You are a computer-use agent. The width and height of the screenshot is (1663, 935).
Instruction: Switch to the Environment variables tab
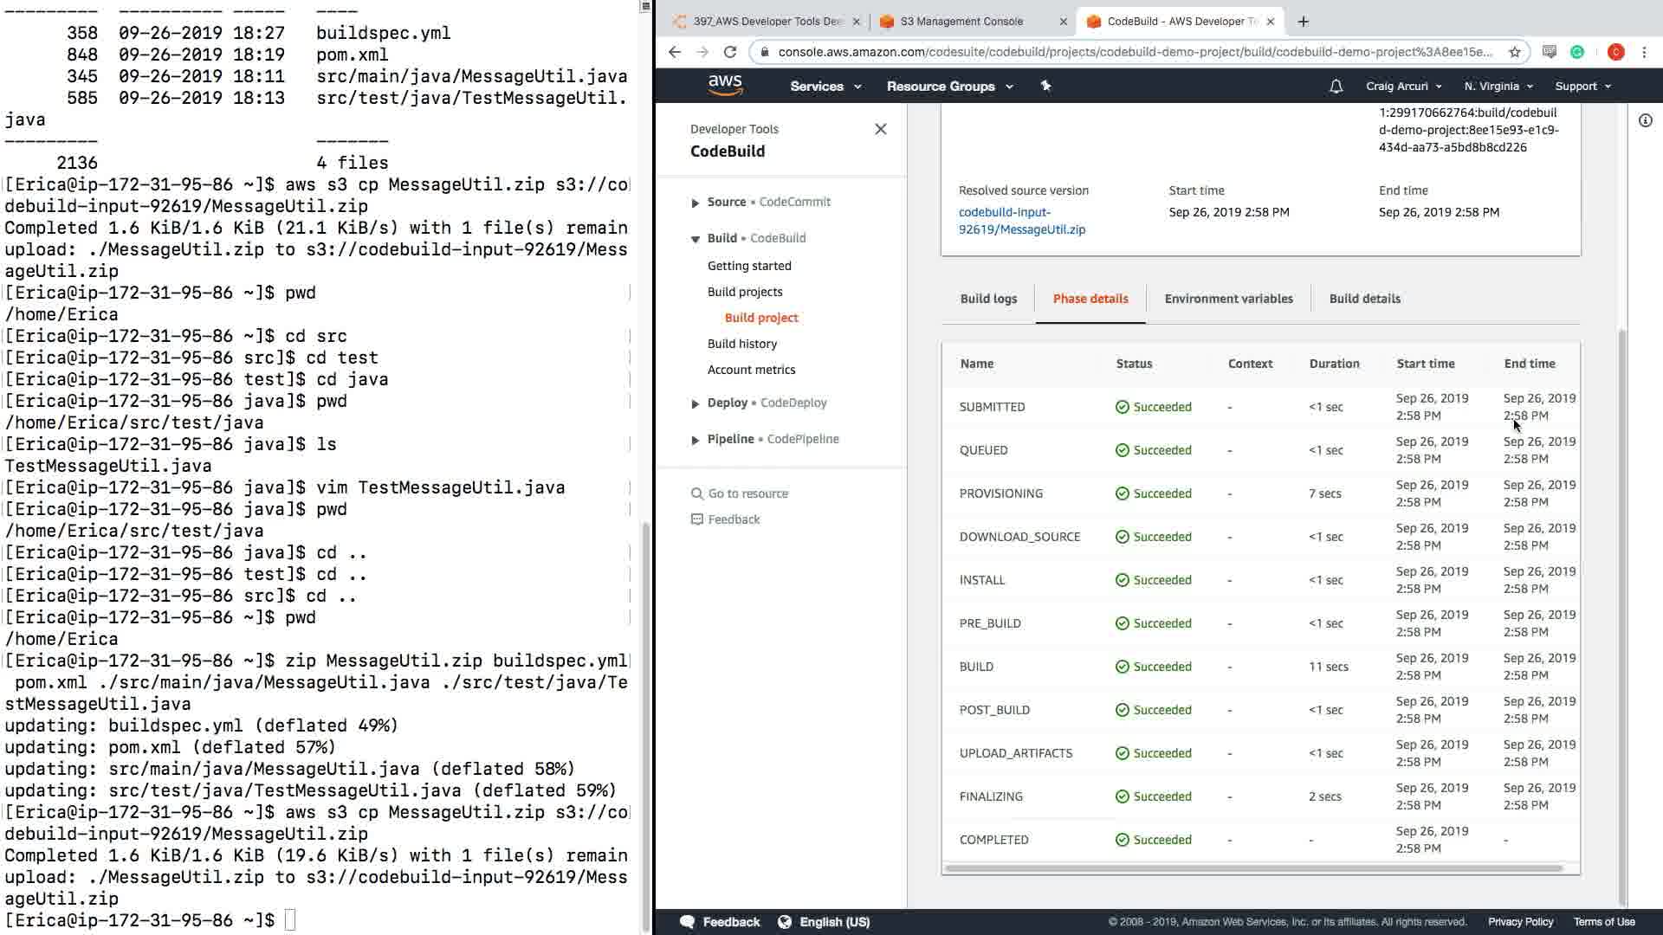tap(1228, 299)
